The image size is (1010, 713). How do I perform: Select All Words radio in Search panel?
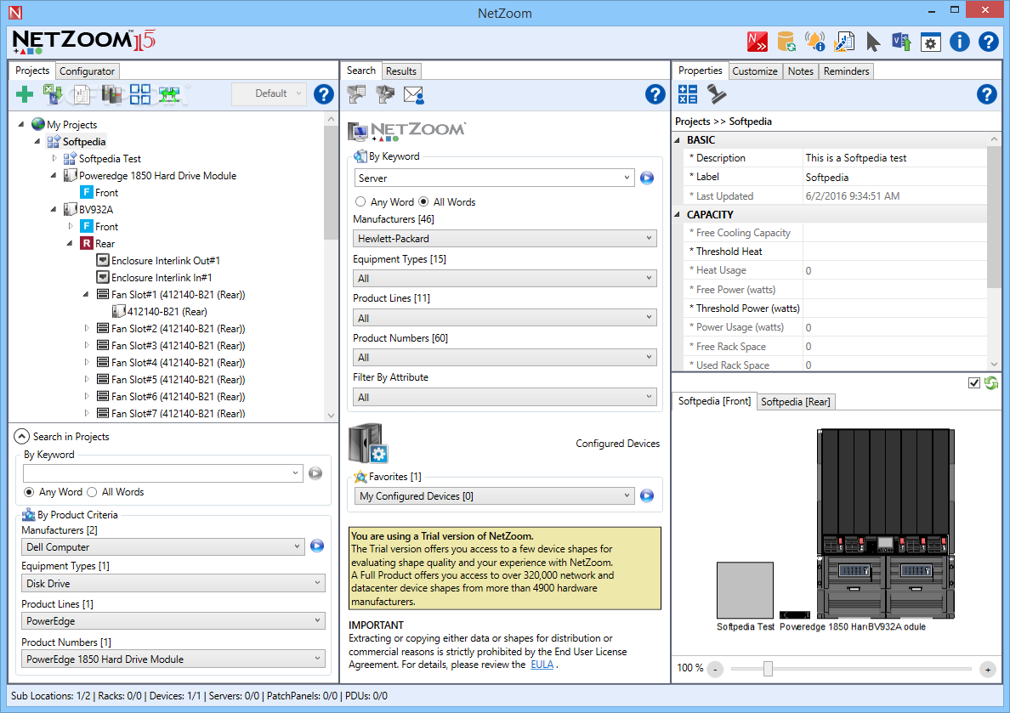(424, 201)
